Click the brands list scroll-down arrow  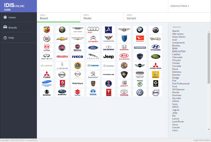209,129
